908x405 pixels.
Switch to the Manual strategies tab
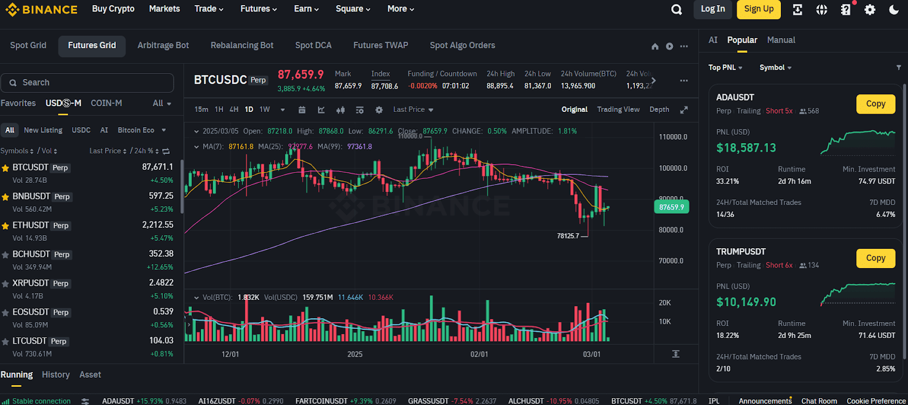[x=781, y=40]
